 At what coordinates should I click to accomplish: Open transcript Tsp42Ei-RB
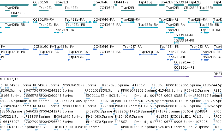point(175,30)
